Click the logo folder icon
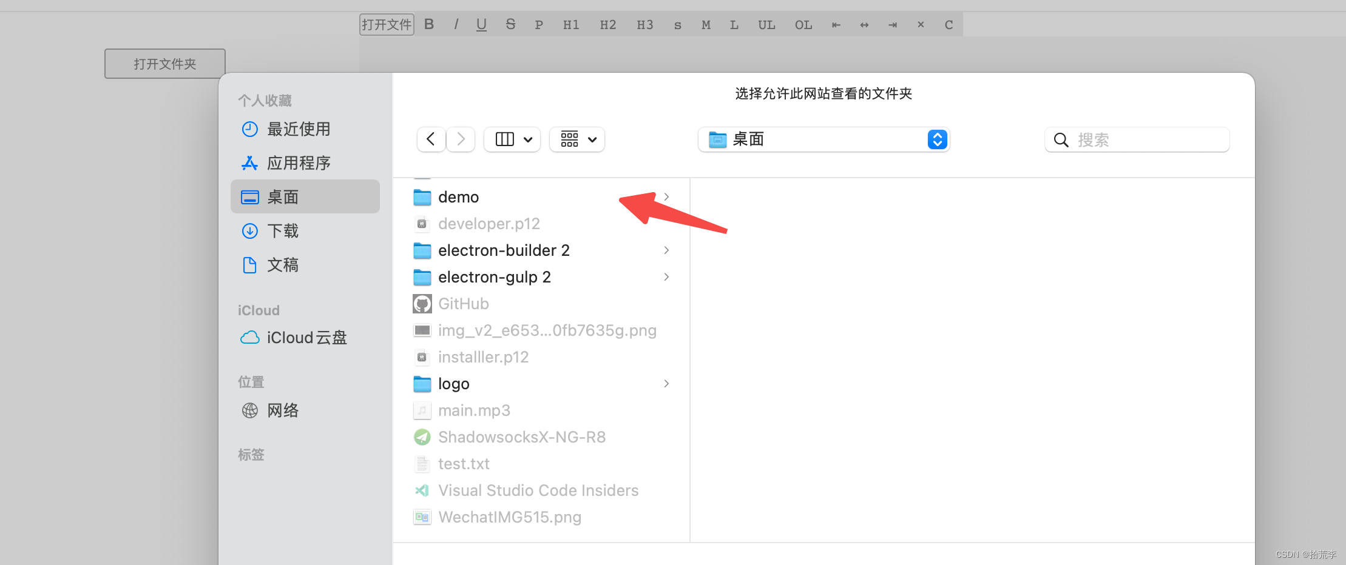 pos(422,384)
